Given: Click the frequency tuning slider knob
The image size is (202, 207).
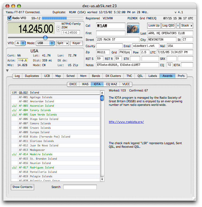Looking at the screenshot, I should click(x=45, y=38).
